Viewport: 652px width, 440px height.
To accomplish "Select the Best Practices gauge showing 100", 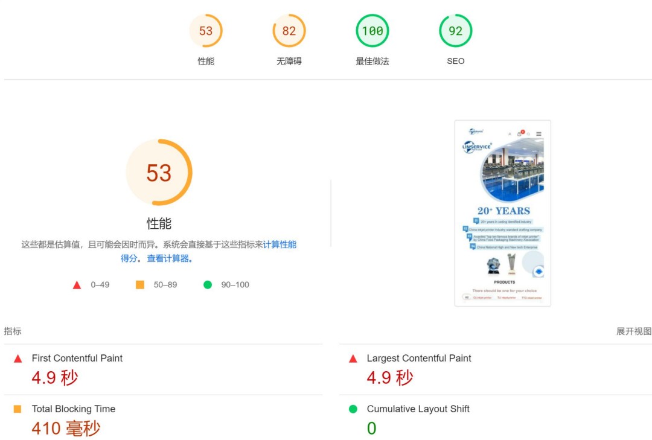I will 372,31.
